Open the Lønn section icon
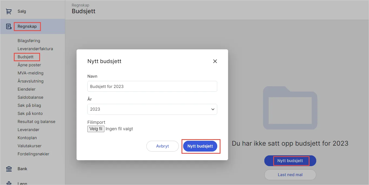 point(8,183)
